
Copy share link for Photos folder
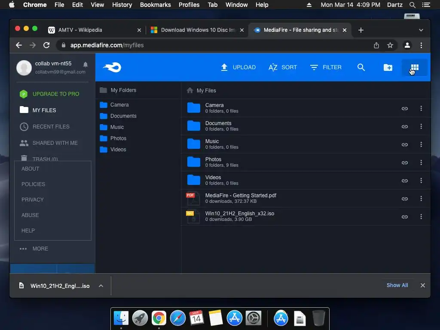404,162
